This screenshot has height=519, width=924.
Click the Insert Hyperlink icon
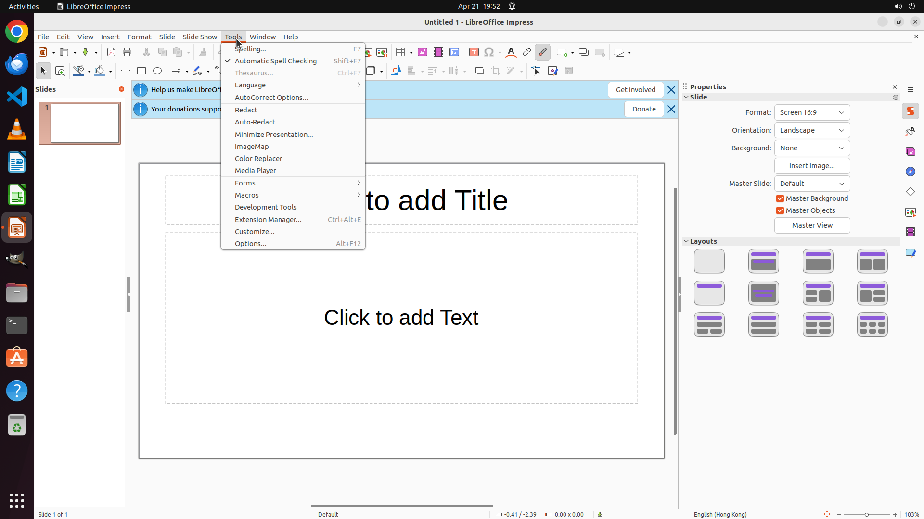pyautogui.click(x=527, y=52)
